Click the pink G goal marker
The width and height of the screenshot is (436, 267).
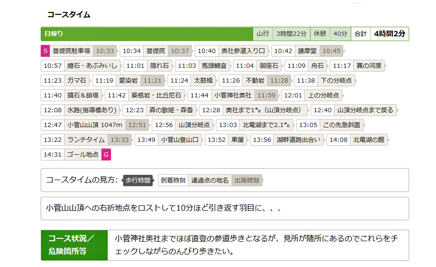pos(106,154)
